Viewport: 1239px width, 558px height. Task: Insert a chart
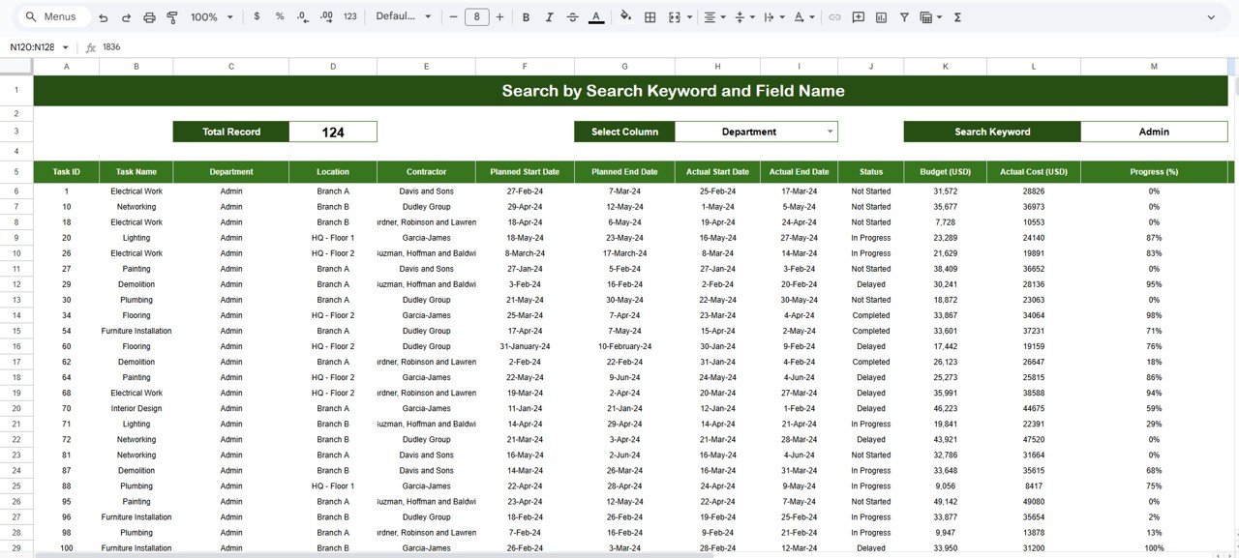(882, 16)
